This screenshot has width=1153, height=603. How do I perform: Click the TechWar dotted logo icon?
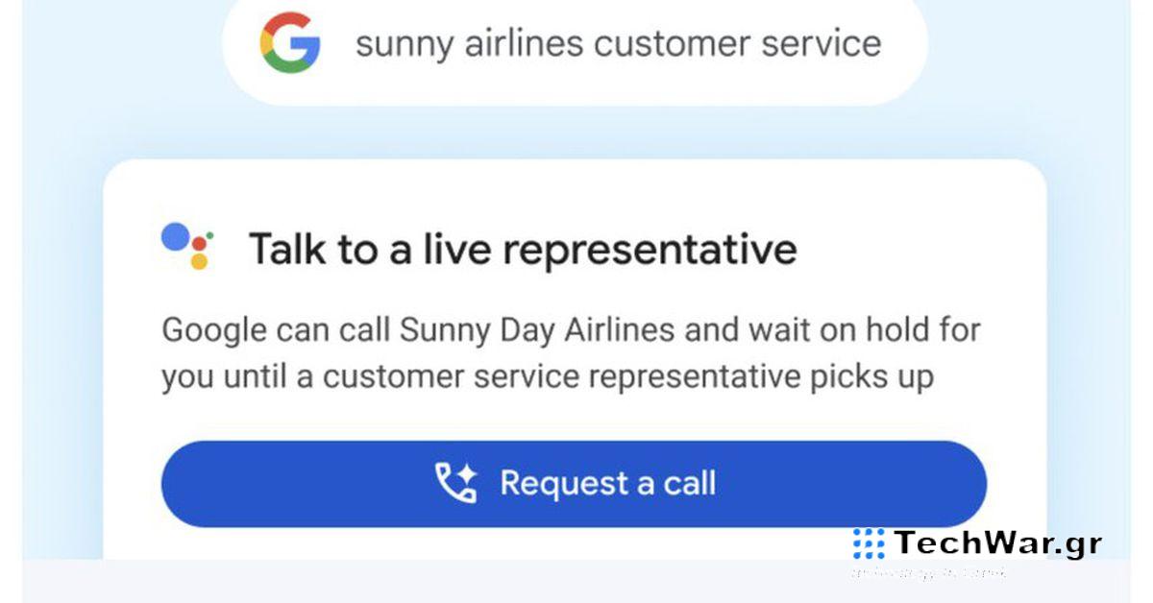[869, 543]
